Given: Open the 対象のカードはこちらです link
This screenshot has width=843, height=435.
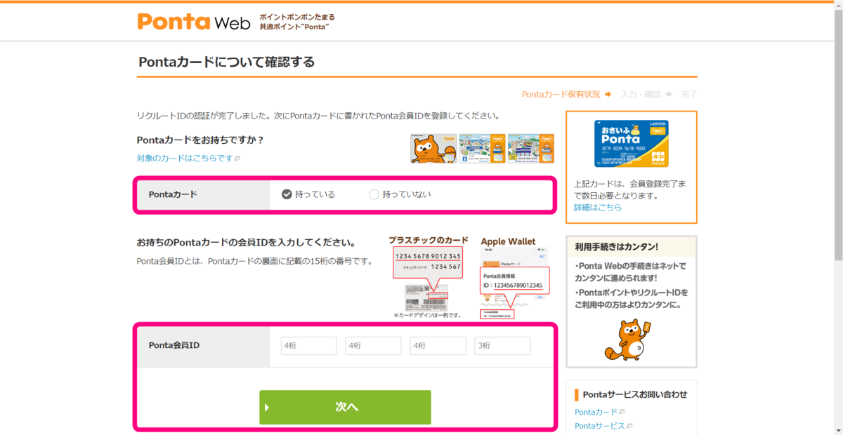Looking at the screenshot, I should pos(185,159).
